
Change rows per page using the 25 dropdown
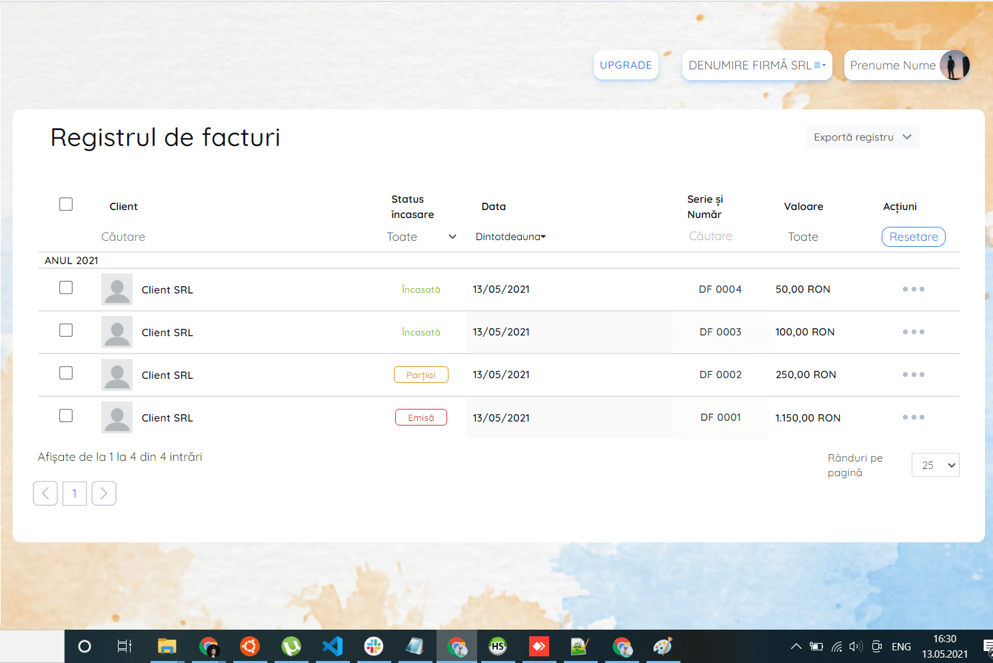click(x=935, y=464)
